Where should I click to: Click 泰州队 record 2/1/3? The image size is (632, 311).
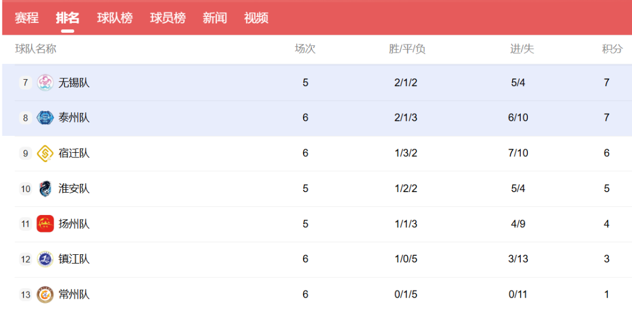(x=406, y=118)
